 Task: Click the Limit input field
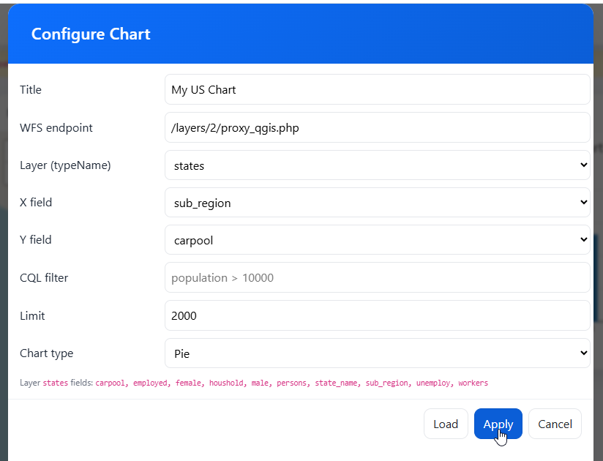[x=378, y=315]
